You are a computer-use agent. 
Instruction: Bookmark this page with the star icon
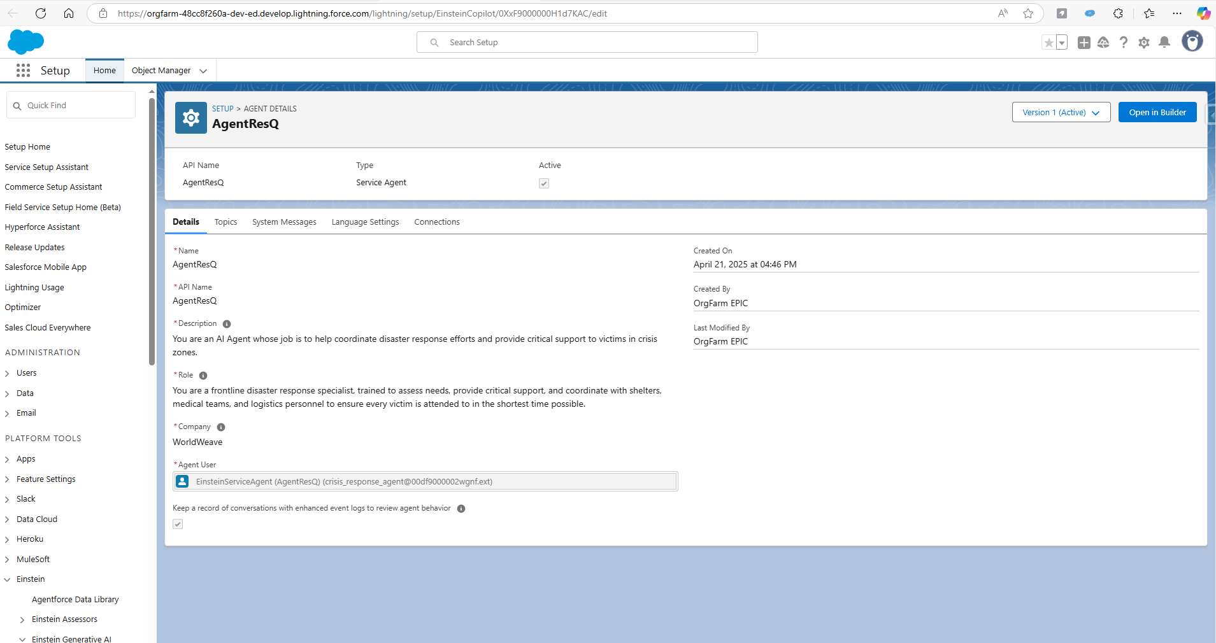click(1028, 13)
